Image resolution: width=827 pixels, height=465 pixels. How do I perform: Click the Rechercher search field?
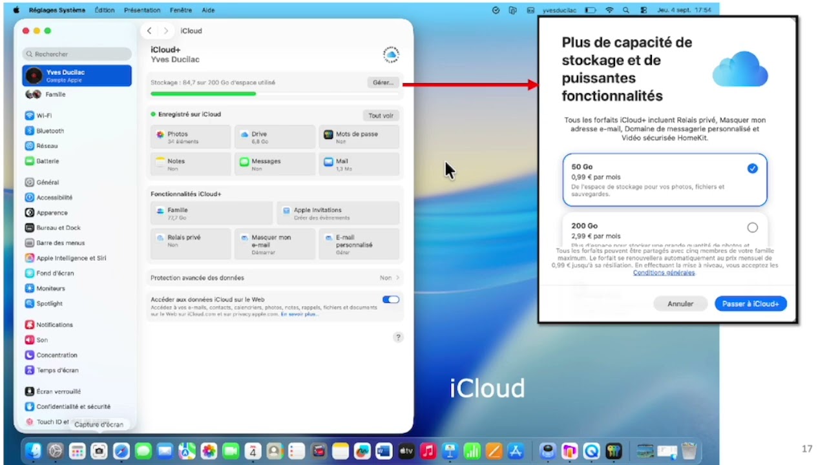coord(77,54)
